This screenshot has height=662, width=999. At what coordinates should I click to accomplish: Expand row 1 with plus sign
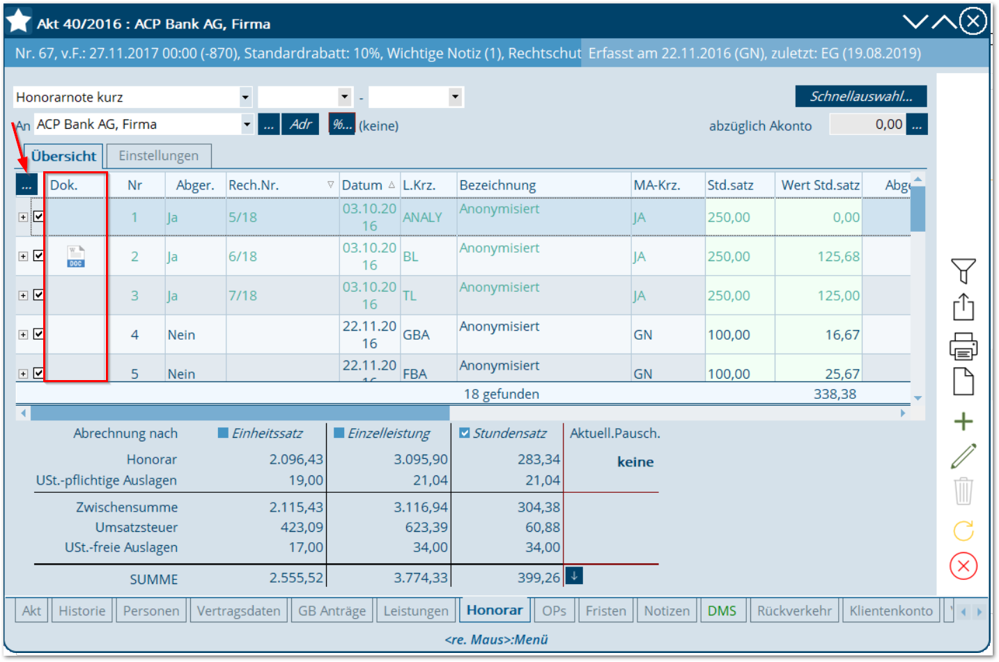point(23,217)
